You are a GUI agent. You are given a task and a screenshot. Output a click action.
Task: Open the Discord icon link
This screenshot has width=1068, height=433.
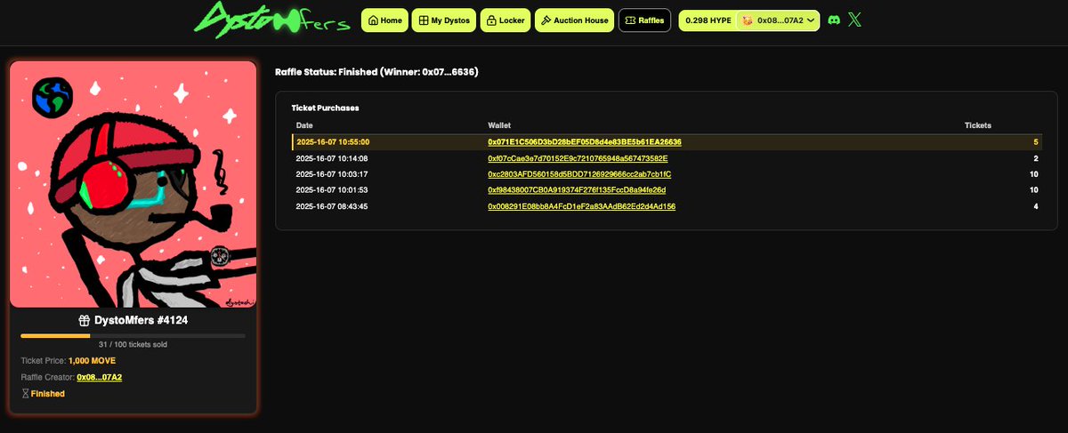[834, 20]
